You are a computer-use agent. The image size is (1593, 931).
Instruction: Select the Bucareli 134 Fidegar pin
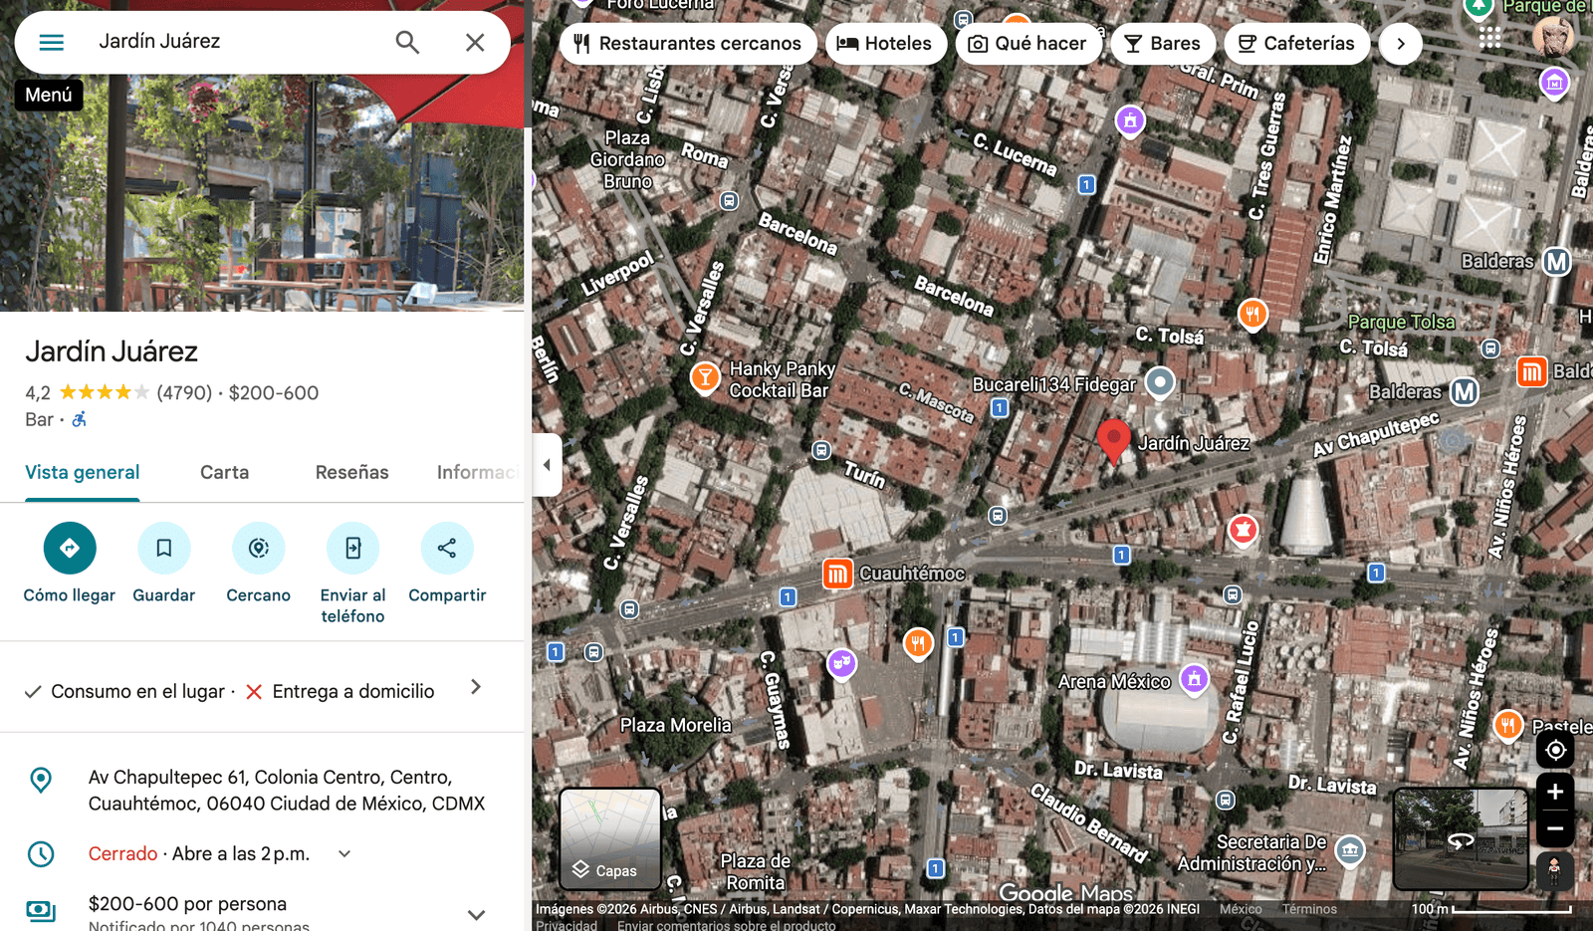pos(1160,382)
